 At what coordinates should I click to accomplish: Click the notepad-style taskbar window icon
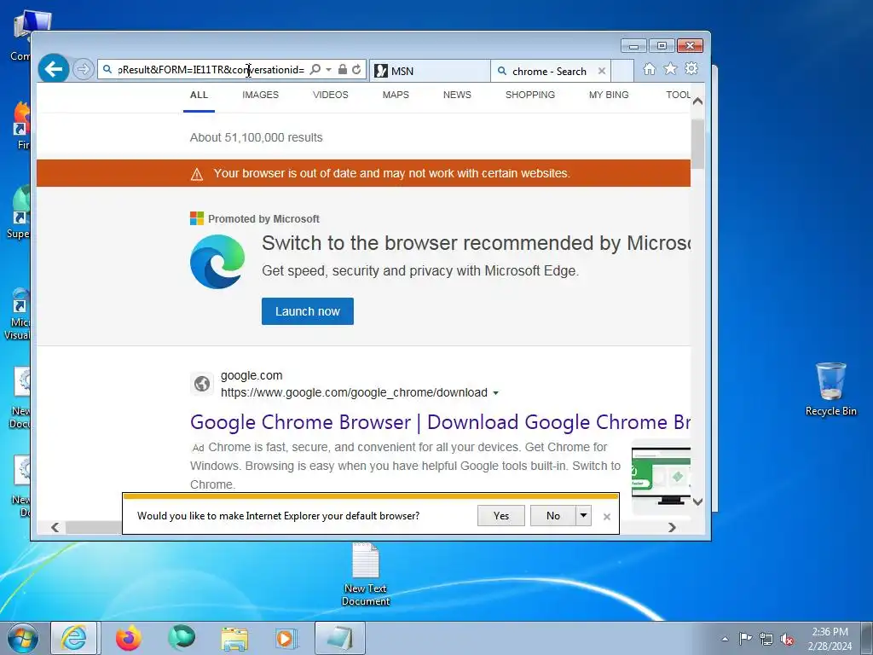point(339,638)
